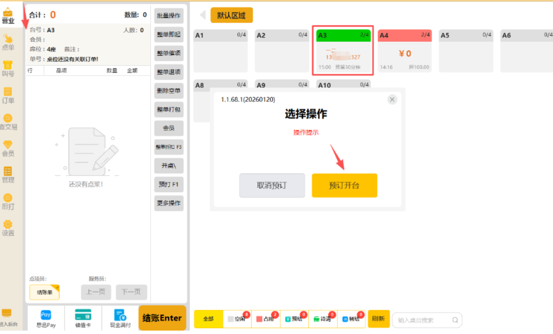Select table card A5
Screen dimensions: 553x334
click(x=466, y=51)
